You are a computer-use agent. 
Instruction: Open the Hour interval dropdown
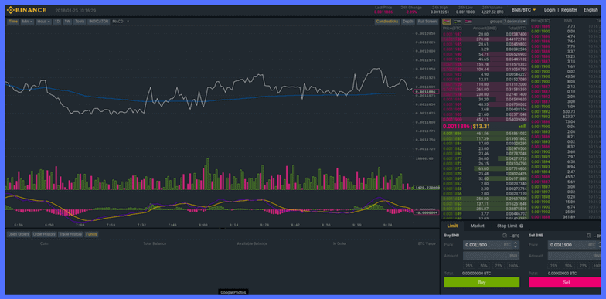tap(43, 22)
